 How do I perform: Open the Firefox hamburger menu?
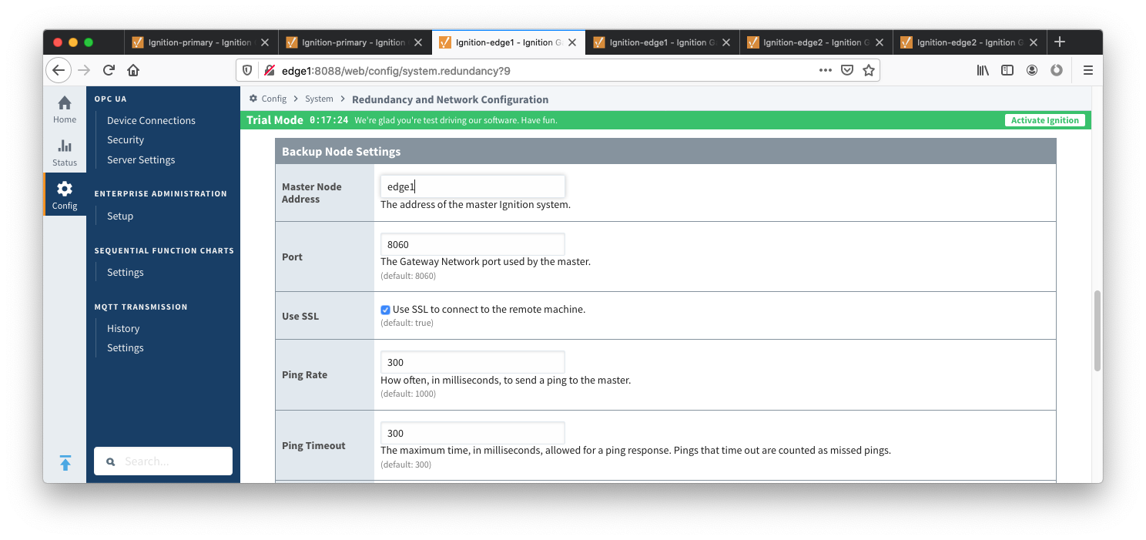click(x=1088, y=70)
